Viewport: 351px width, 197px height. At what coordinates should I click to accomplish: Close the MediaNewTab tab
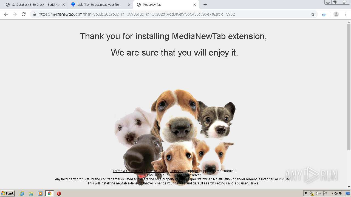click(195, 5)
